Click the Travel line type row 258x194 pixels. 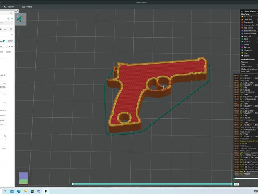pos(249,44)
